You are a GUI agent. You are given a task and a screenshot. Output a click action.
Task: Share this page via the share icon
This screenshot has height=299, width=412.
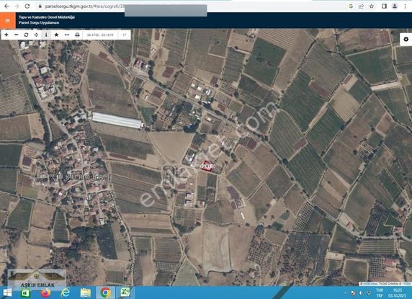click(362, 6)
